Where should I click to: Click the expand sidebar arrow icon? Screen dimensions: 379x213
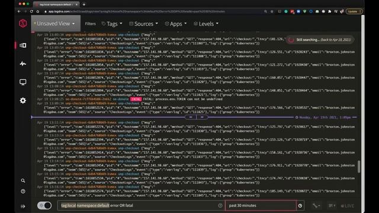(x=23, y=206)
